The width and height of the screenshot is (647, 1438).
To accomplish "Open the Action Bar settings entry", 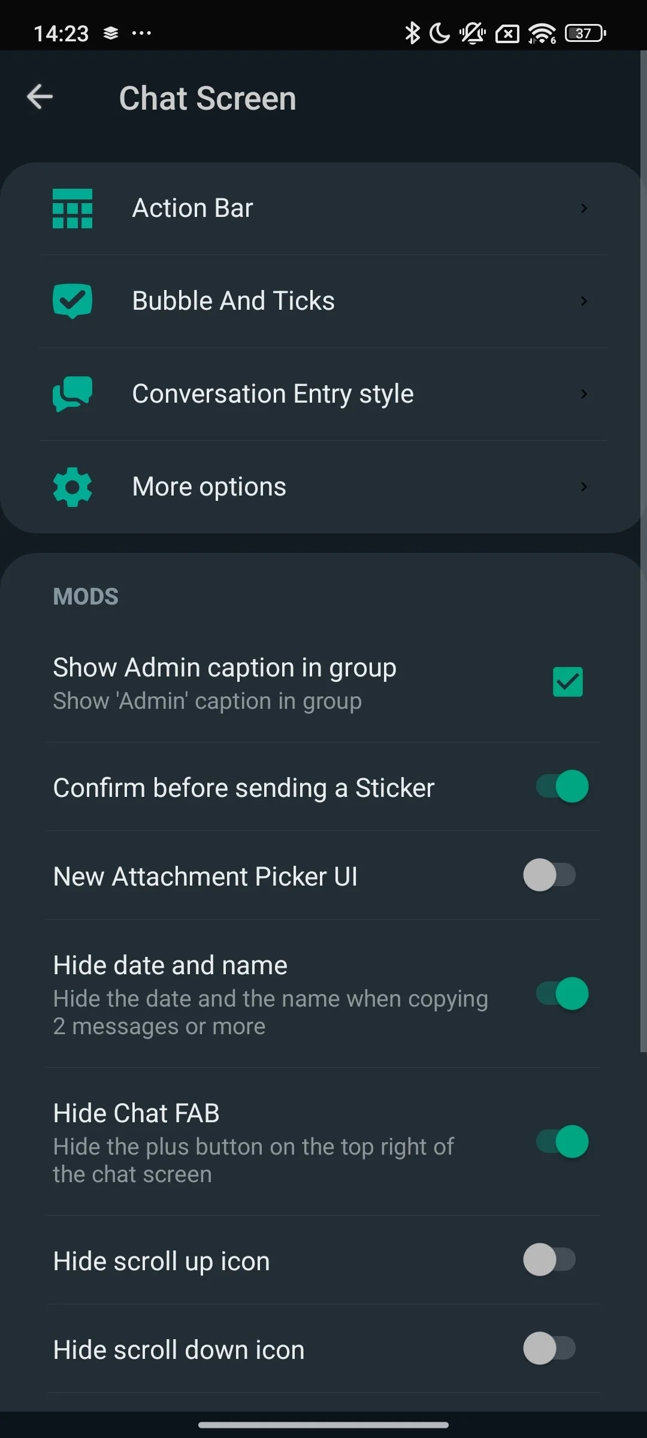I will (192, 209).
